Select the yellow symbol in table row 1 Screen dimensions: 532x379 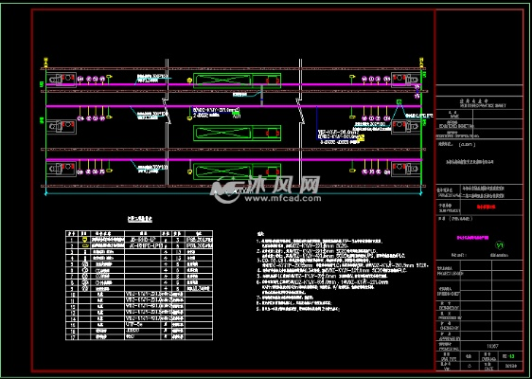point(84,240)
